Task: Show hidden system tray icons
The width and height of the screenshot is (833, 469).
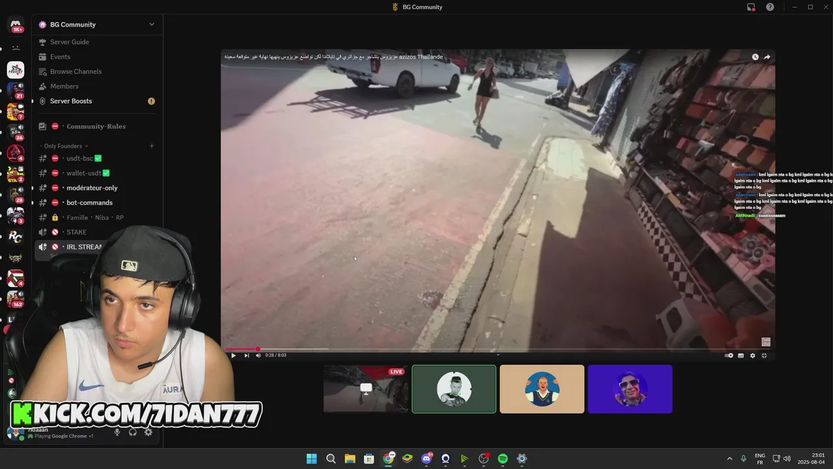Action: (x=730, y=459)
